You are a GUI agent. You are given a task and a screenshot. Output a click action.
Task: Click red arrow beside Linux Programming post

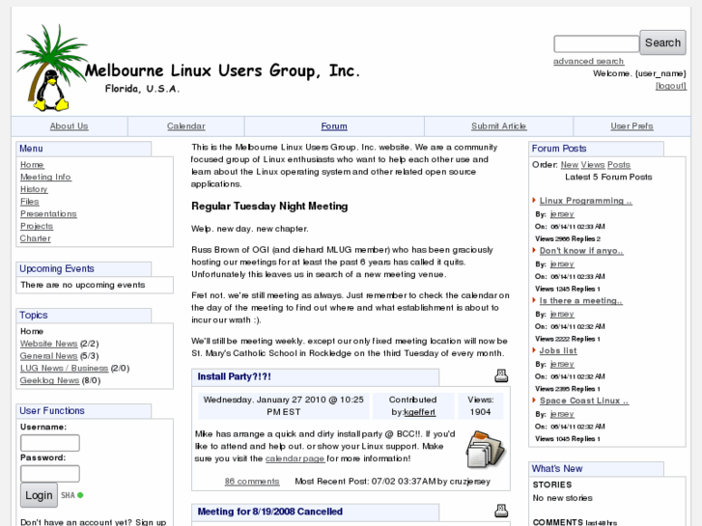pos(534,200)
